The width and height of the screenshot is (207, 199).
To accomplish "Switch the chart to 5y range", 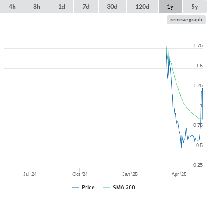I will [195, 7].
